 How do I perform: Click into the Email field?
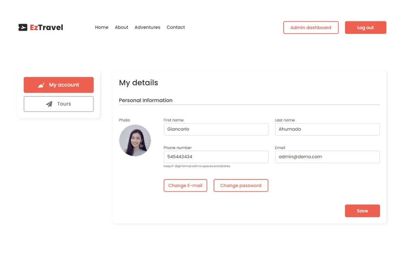pyautogui.click(x=327, y=157)
